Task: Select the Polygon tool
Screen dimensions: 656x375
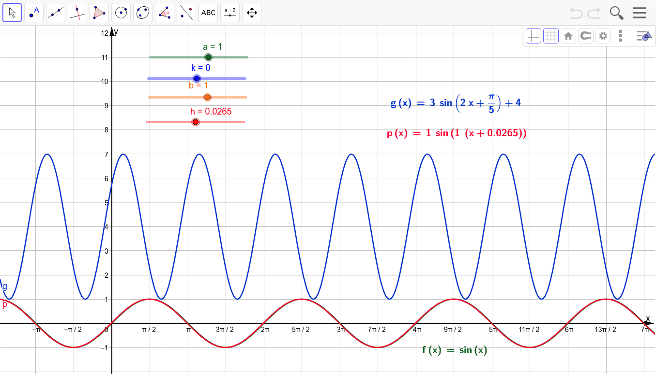Action: point(99,13)
